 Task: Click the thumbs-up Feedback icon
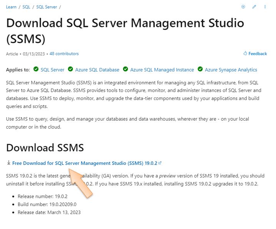click(245, 53)
